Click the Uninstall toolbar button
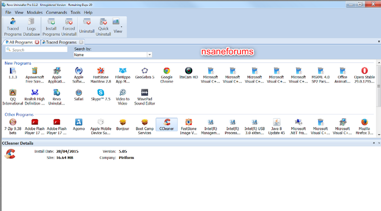 point(87,27)
